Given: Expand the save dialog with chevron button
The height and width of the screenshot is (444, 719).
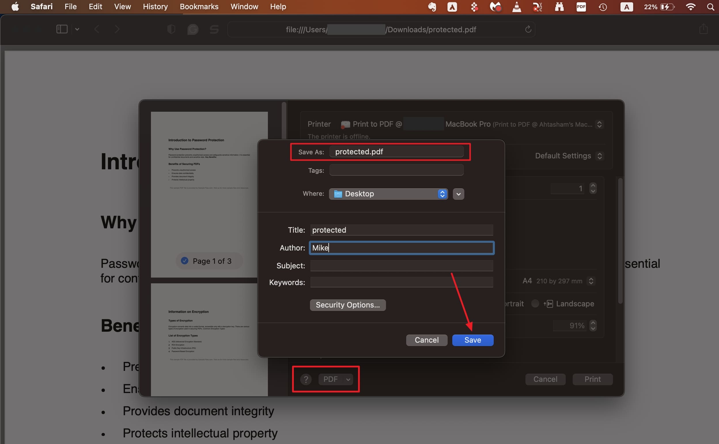Looking at the screenshot, I should 458,194.
